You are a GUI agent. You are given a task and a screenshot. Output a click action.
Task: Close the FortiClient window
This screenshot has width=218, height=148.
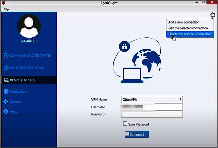(x=212, y=2)
